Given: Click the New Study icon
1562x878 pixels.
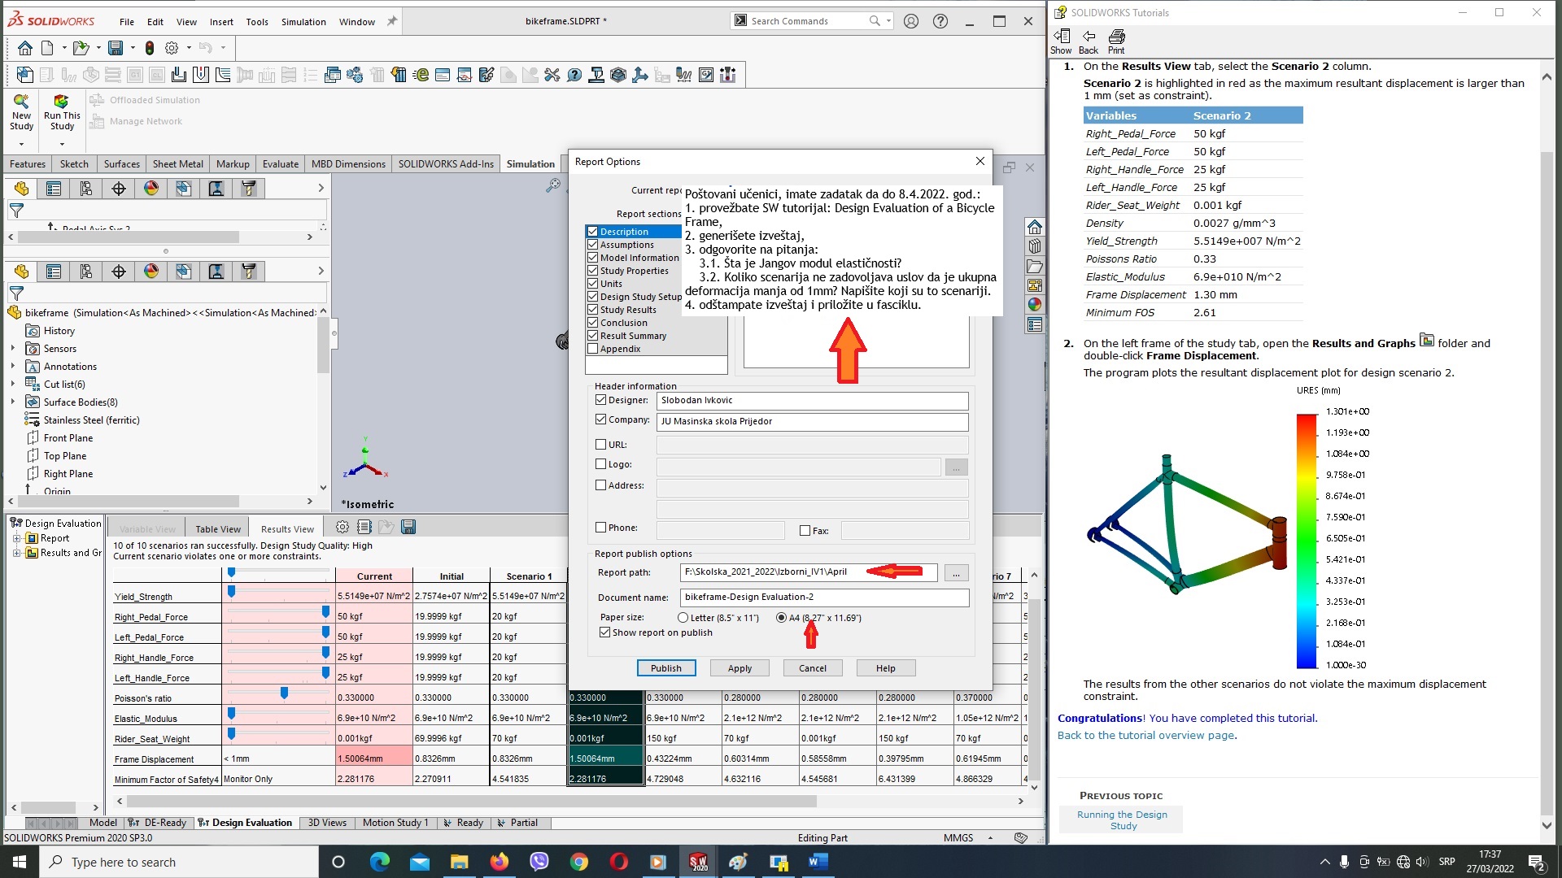Looking at the screenshot, I should pos(21,102).
